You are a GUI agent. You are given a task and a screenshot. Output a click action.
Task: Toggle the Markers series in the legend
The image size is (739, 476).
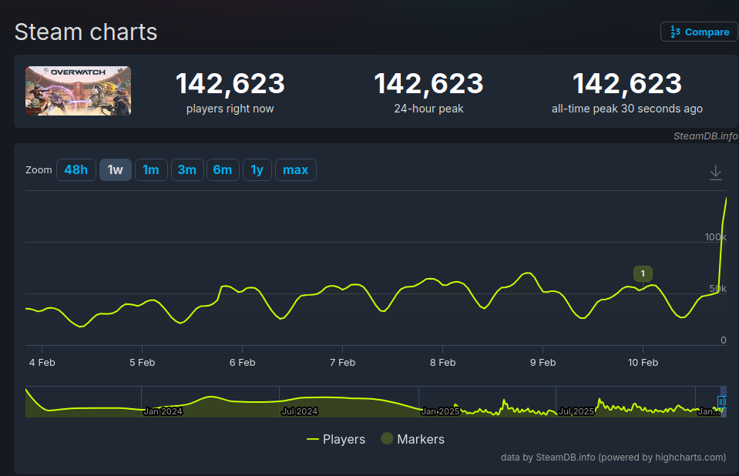point(413,439)
